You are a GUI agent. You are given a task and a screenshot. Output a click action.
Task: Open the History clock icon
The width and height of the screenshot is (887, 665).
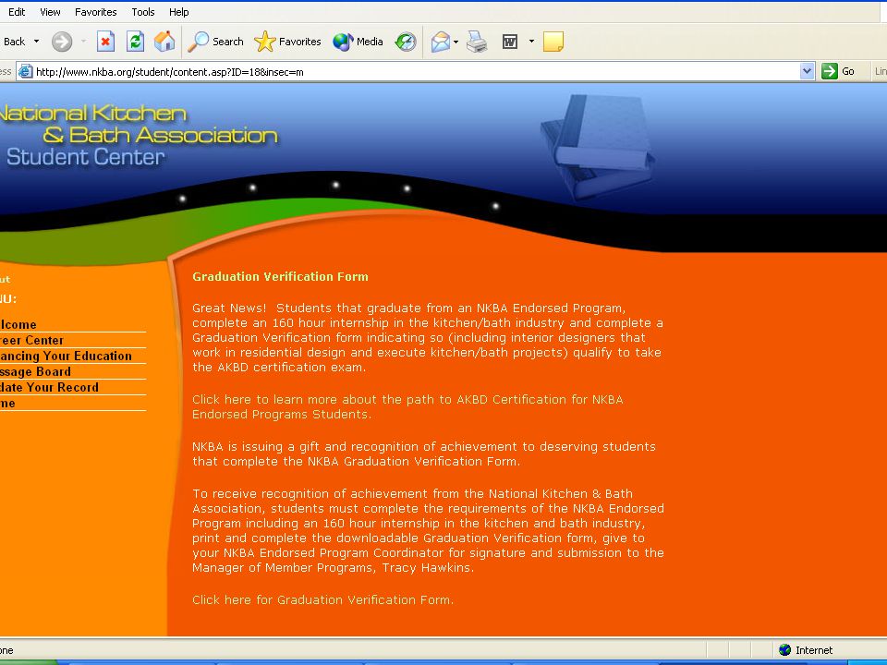pos(406,42)
